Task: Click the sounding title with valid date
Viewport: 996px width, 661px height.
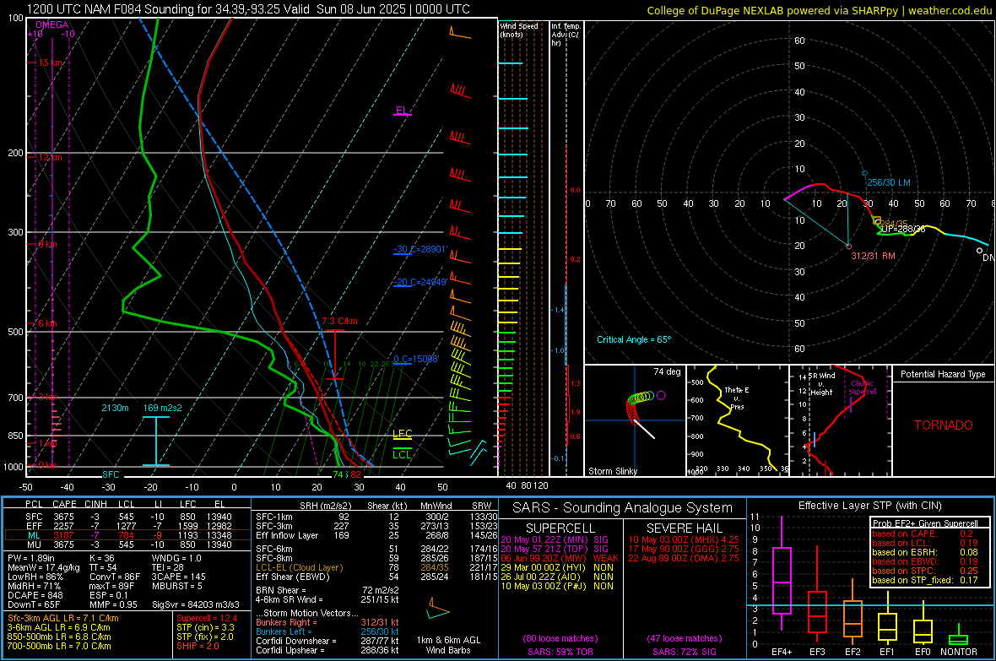Action: point(248,9)
